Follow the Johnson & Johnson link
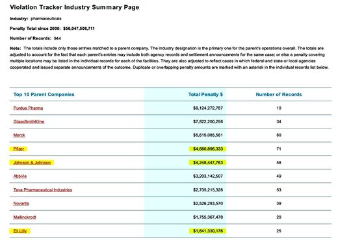The height and width of the screenshot is (242, 338). pyautogui.click(x=32, y=162)
